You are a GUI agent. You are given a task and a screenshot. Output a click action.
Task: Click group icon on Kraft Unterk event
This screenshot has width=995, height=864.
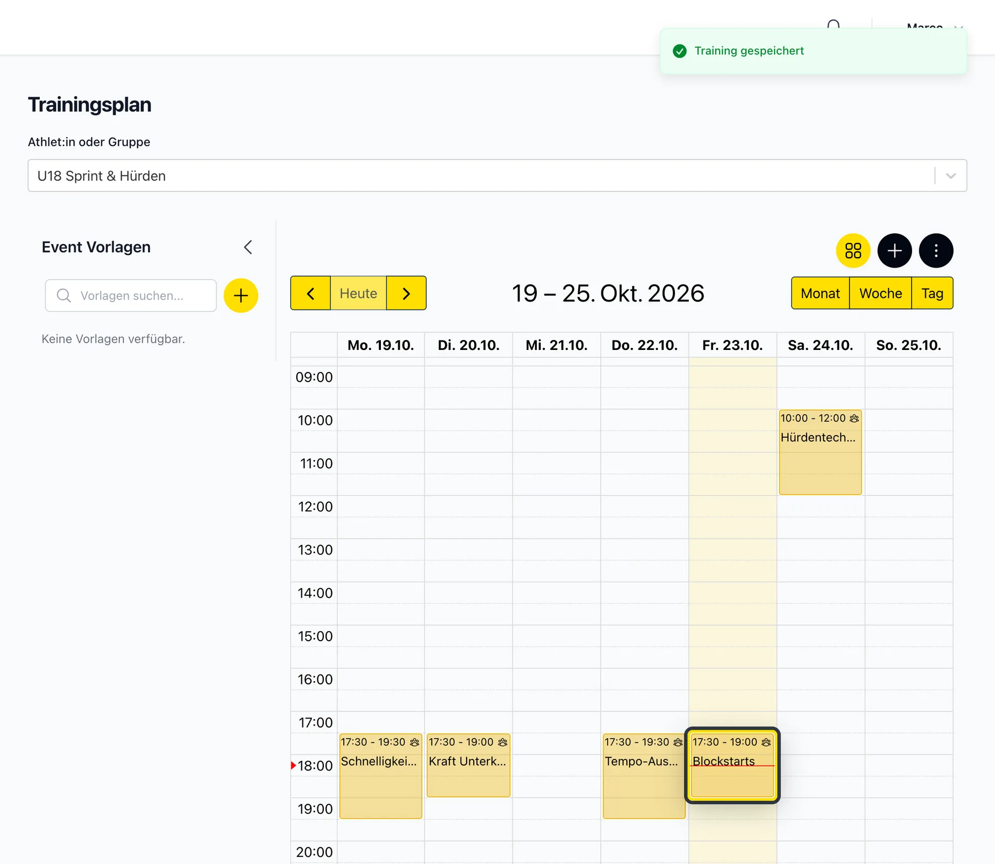(x=502, y=742)
